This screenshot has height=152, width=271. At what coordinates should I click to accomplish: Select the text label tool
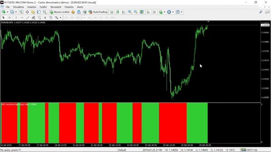[x=51, y=18]
